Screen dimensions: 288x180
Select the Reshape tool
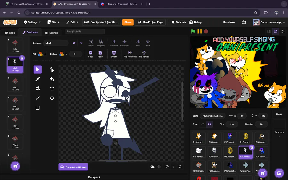point(52,69)
